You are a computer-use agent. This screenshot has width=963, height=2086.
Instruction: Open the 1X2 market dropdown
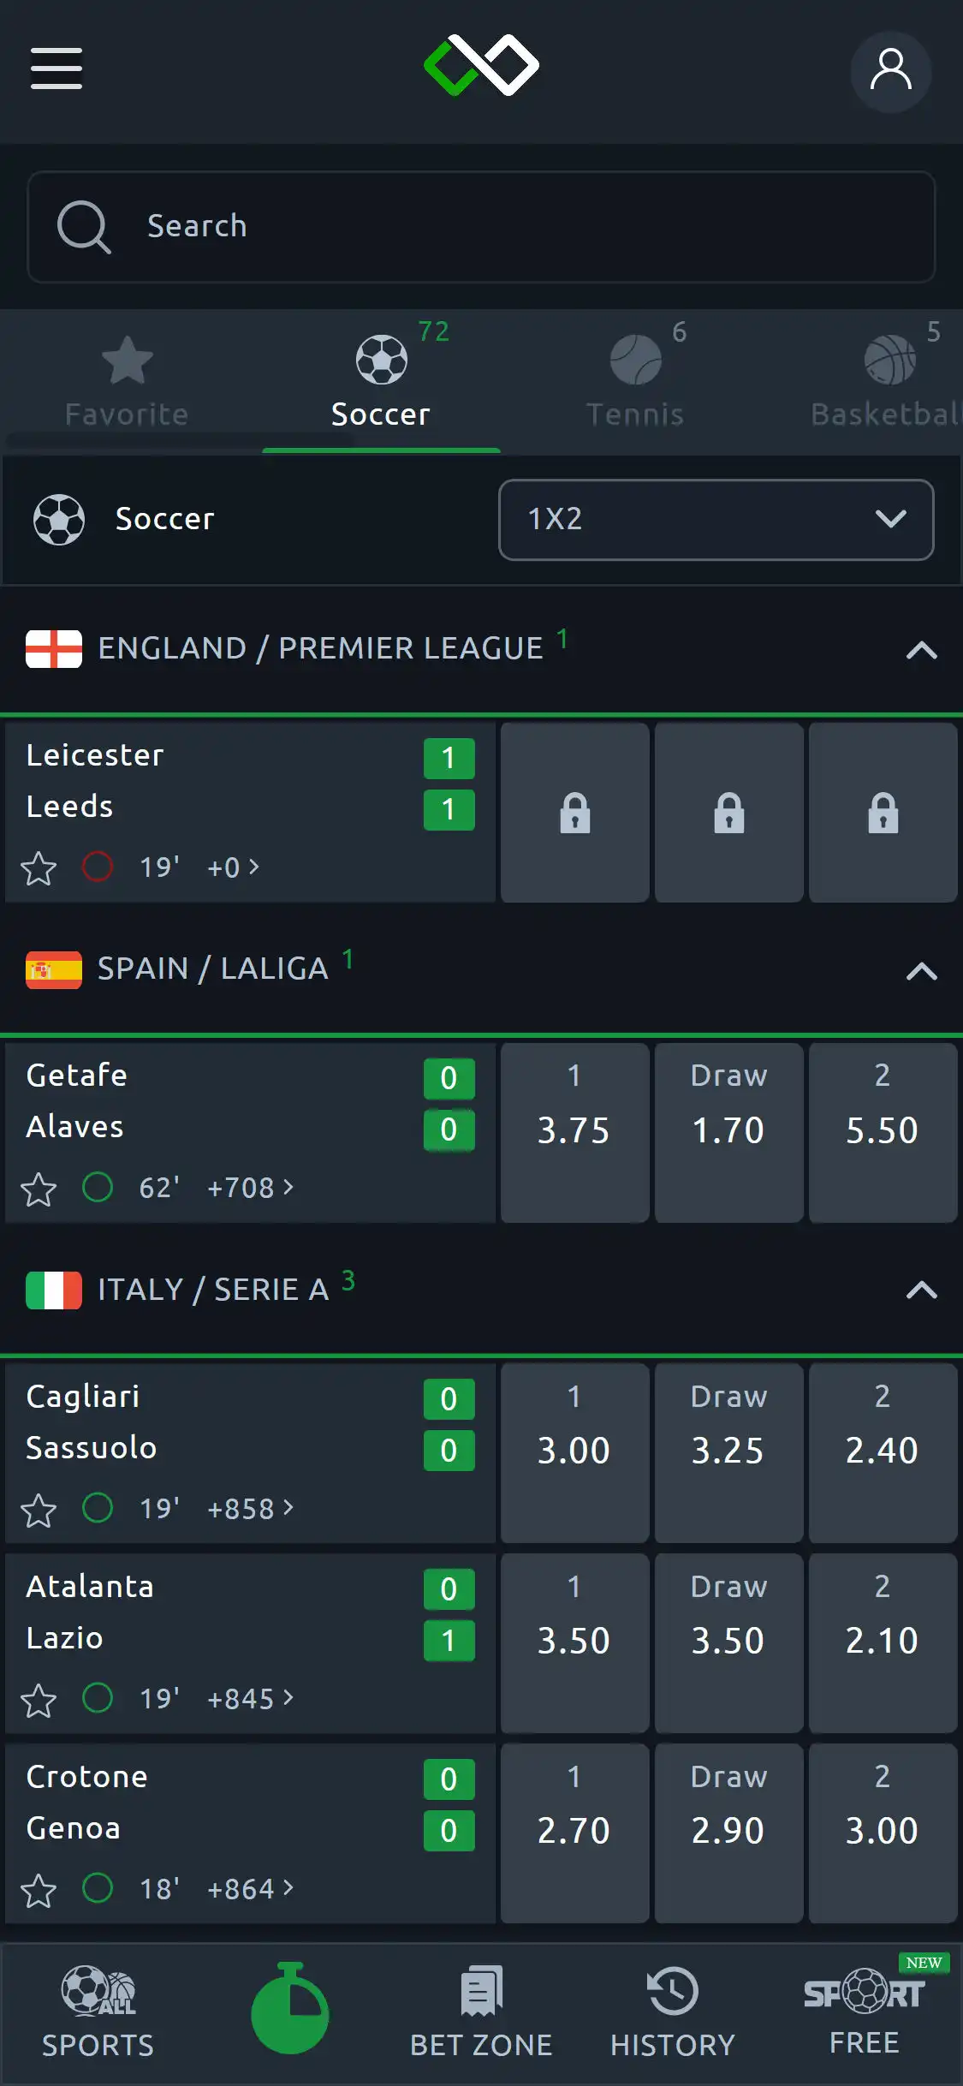[x=716, y=520]
